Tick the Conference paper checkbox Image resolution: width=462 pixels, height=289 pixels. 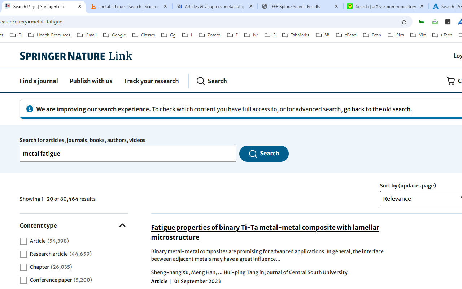pos(23,280)
